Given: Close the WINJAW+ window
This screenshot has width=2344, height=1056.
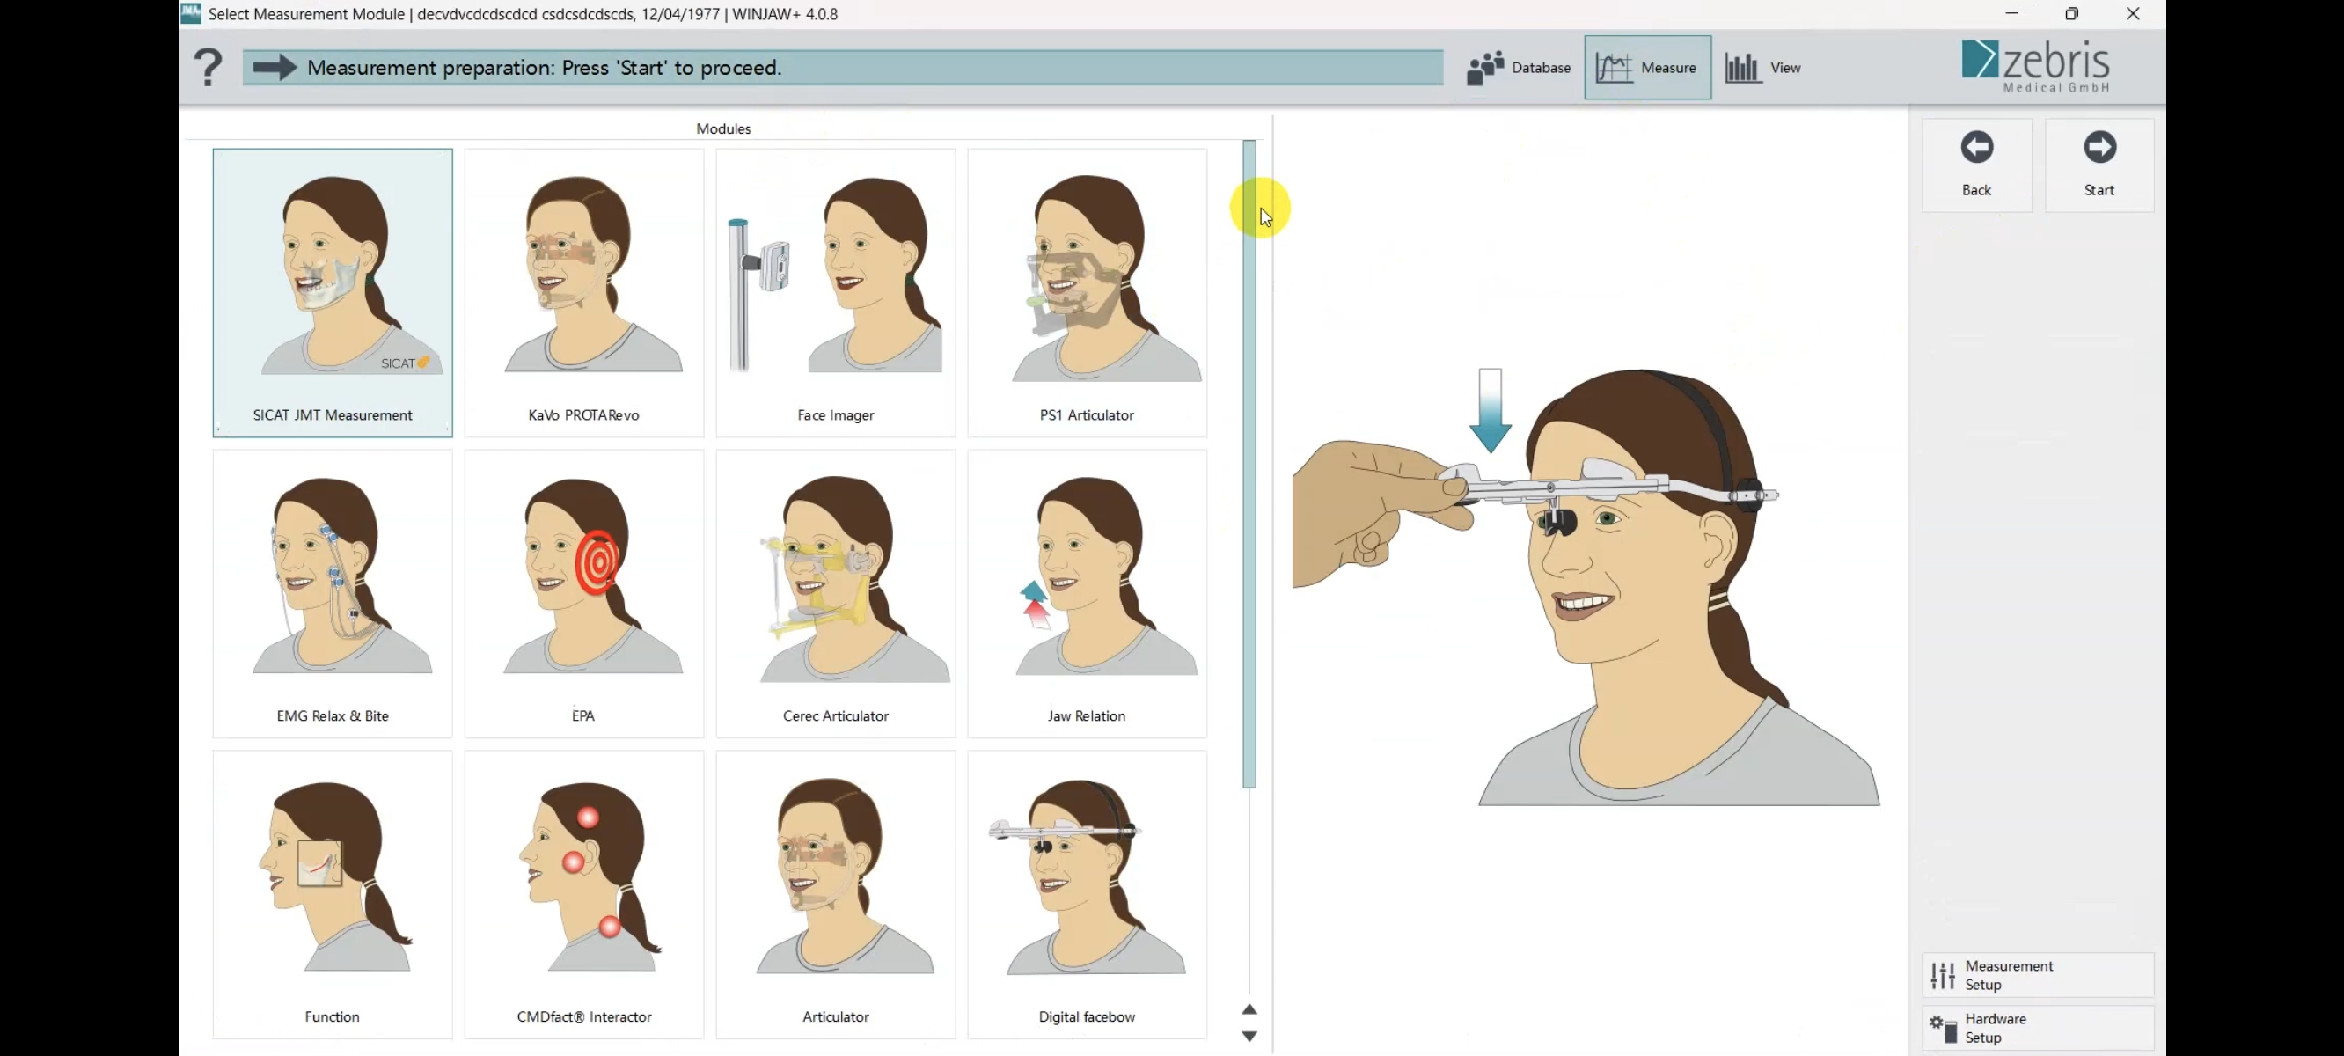Looking at the screenshot, I should click(x=2133, y=14).
